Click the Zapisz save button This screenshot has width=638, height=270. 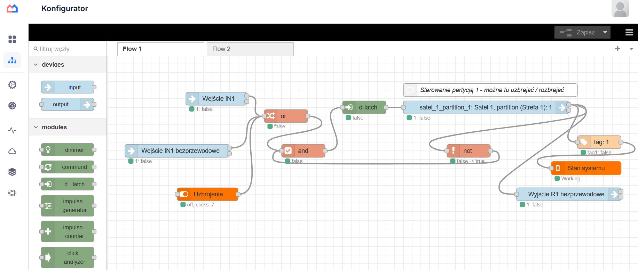578,32
